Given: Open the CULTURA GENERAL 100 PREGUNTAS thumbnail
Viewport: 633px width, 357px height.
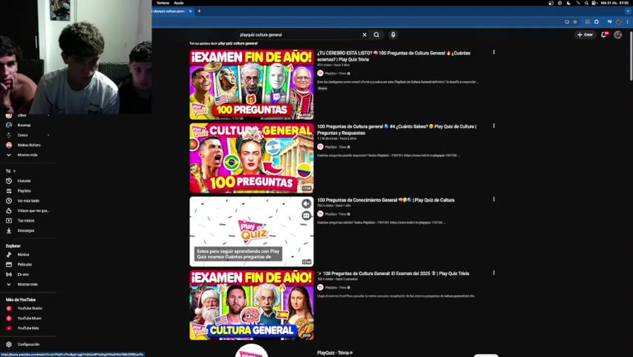Looking at the screenshot, I should [x=252, y=158].
